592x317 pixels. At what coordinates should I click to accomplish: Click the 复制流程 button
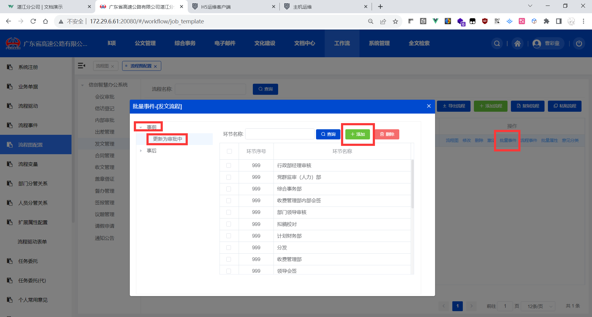click(528, 106)
